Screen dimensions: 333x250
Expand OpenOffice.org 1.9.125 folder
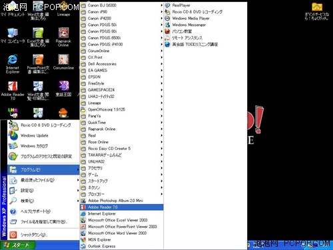click(x=122, y=109)
